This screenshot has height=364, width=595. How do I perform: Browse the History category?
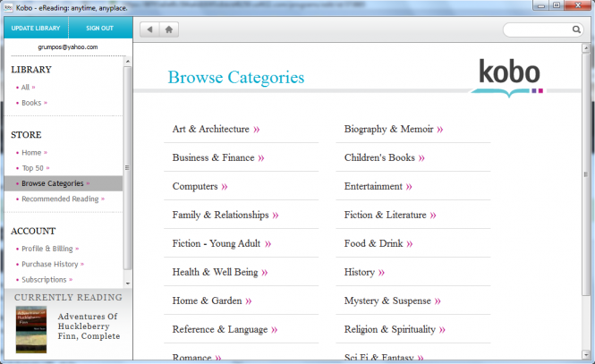[364, 272]
